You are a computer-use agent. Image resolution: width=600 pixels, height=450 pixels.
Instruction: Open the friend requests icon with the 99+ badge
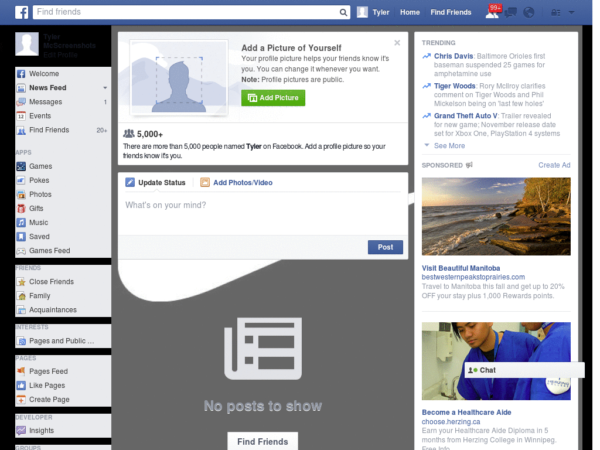[492, 13]
